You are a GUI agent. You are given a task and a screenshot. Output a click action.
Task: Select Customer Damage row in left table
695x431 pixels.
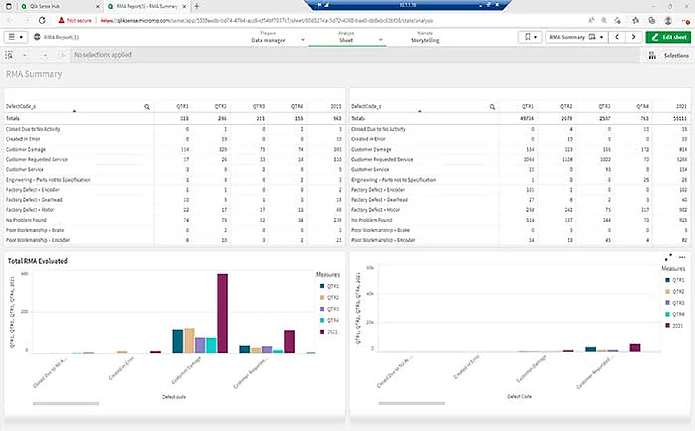(174, 150)
